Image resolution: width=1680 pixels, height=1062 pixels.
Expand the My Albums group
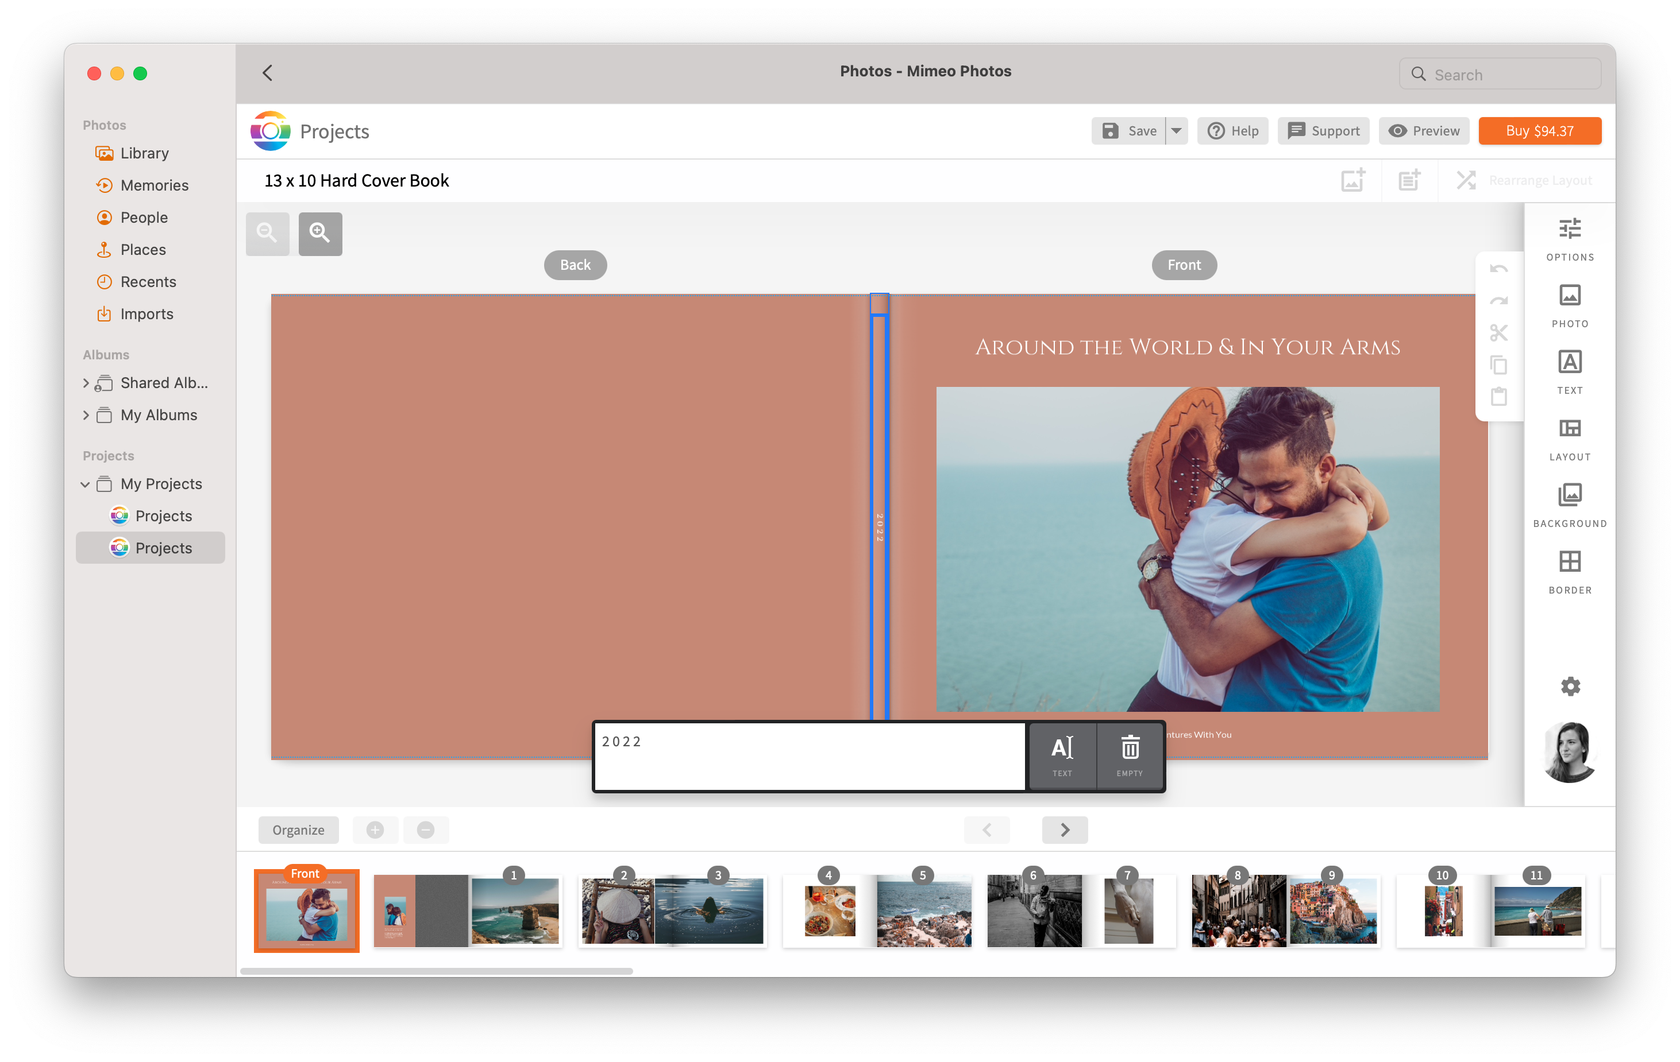[85, 415]
